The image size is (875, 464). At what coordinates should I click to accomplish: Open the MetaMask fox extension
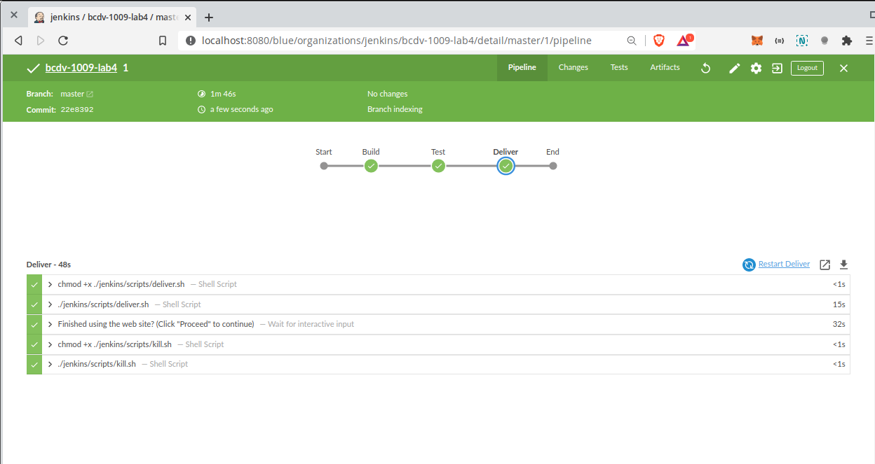click(x=757, y=41)
